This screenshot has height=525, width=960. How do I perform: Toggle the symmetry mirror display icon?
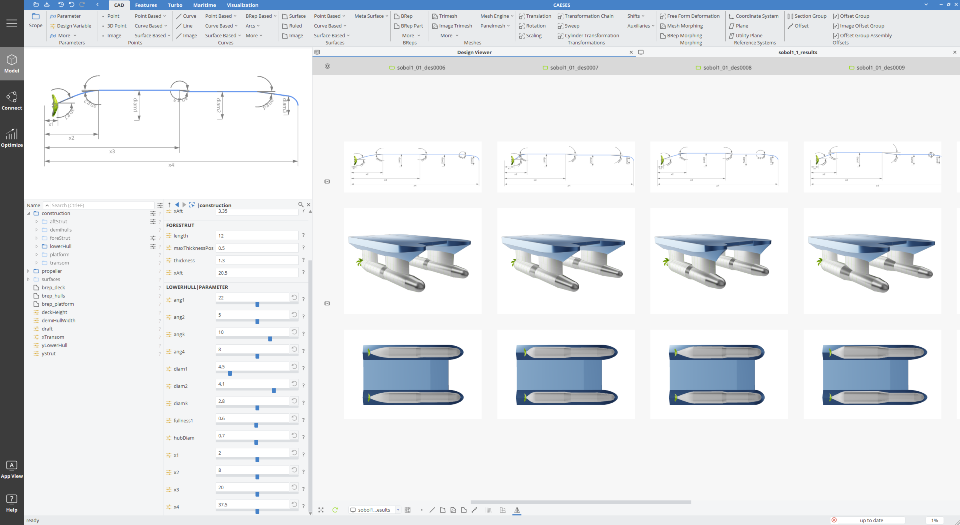click(x=517, y=510)
